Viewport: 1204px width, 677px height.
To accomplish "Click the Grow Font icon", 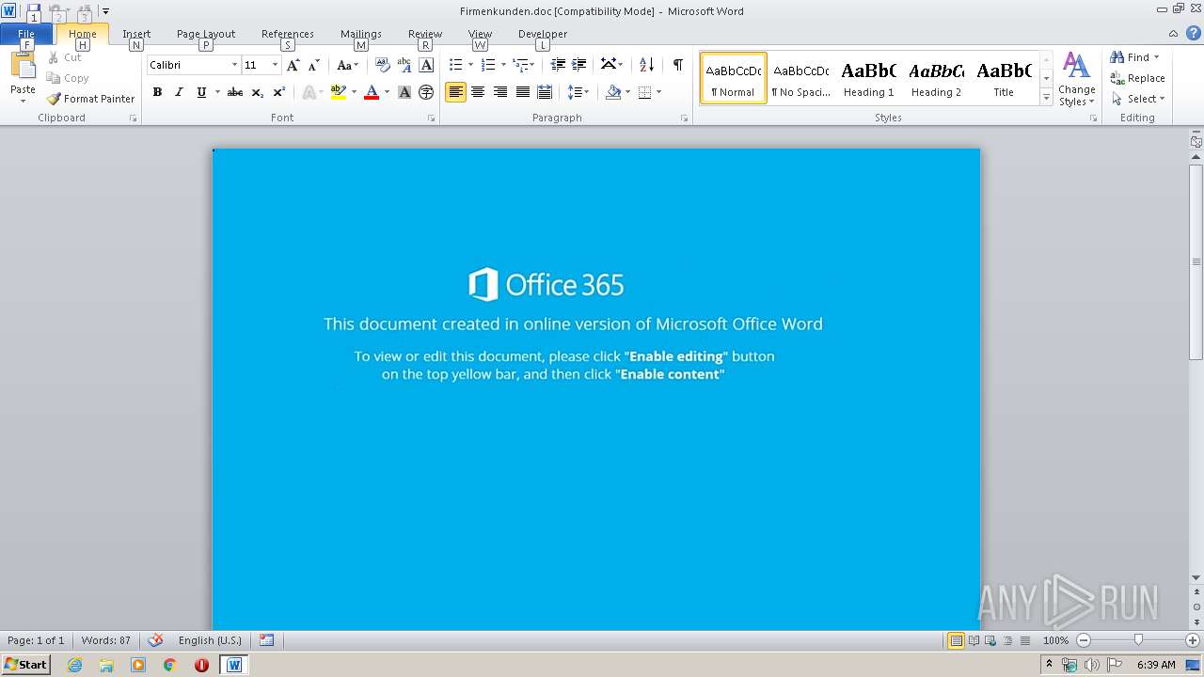I will coord(293,65).
